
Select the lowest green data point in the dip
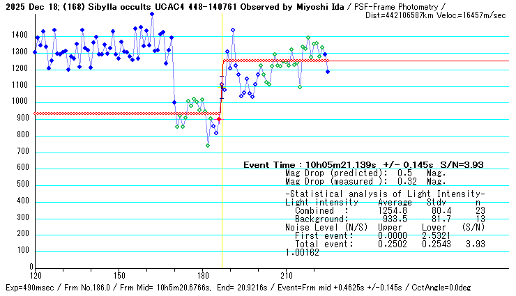click(x=208, y=145)
